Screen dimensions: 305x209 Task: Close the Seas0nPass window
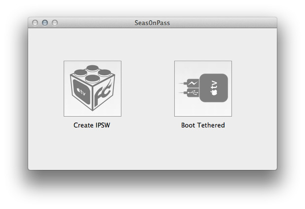(x=35, y=23)
